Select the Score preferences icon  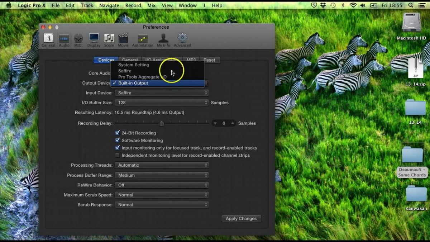pyautogui.click(x=109, y=40)
